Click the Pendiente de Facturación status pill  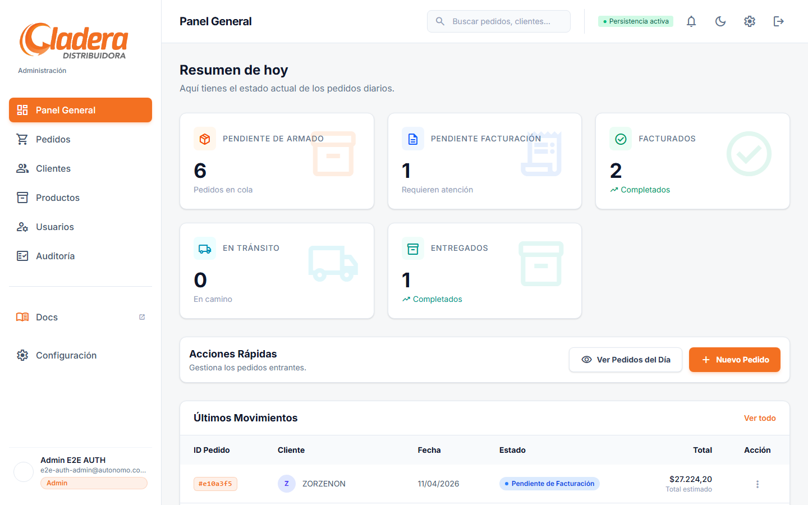tap(549, 483)
